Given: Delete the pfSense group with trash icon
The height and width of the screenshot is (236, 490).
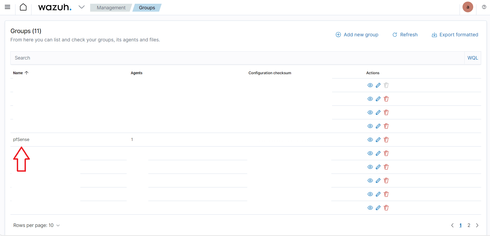Looking at the screenshot, I should [386, 140].
